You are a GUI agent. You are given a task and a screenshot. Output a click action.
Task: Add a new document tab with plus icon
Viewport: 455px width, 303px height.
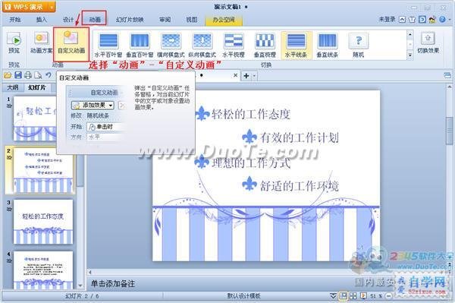(246, 76)
